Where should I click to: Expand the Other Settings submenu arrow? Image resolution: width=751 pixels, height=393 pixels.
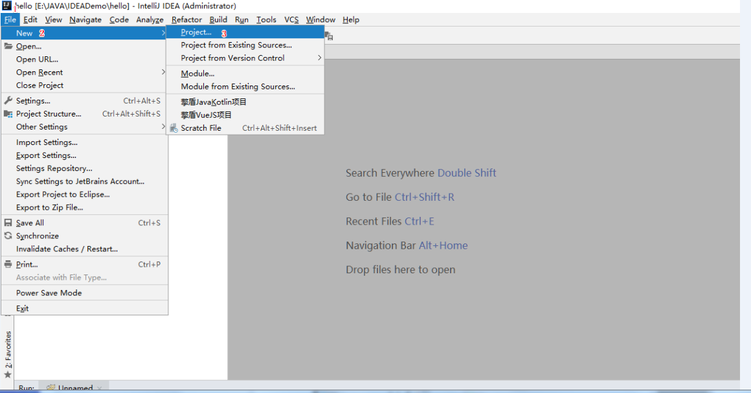coord(163,126)
